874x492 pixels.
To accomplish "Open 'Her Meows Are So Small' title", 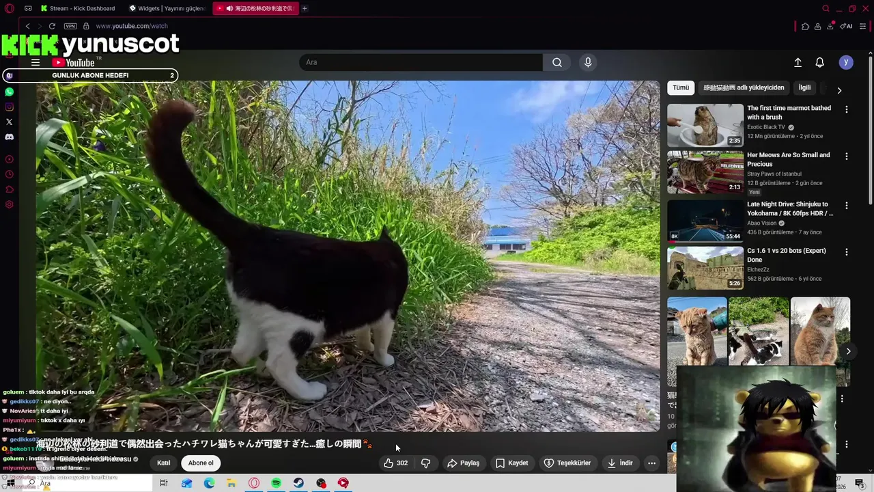I will 789,159.
